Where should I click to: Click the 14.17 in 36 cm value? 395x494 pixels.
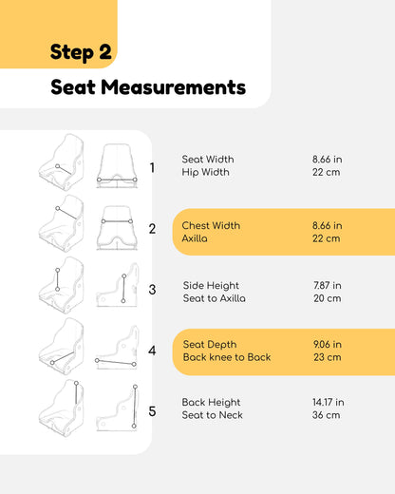pyautogui.click(x=329, y=408)
